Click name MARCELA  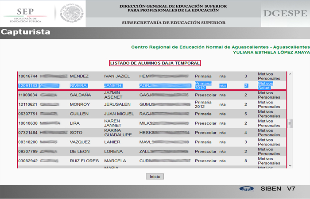(115, 161)
